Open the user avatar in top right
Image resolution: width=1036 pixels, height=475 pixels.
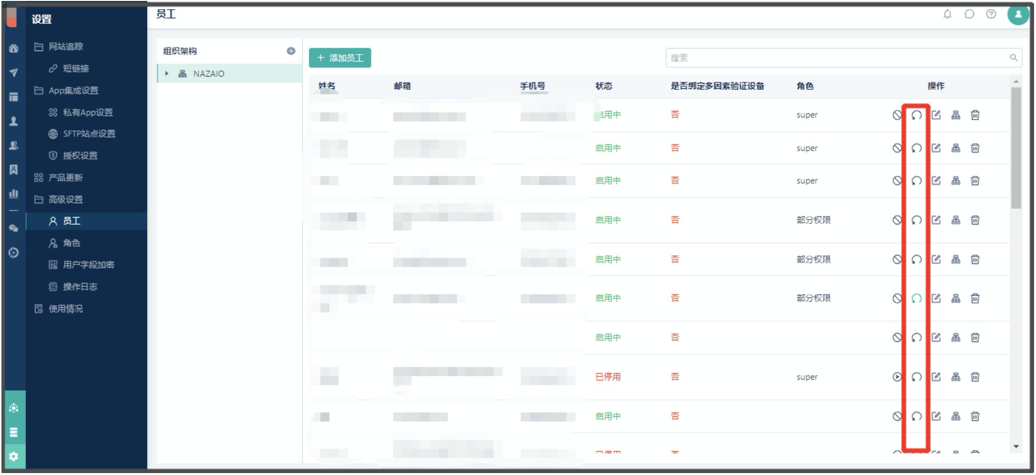tap(1018, 14)
